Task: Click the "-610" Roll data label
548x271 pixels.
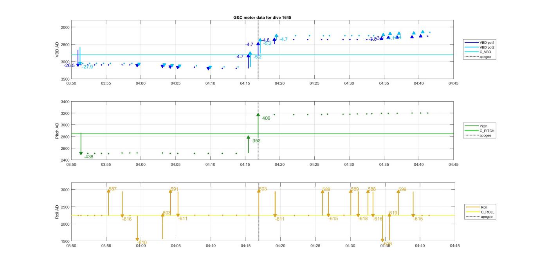Action: point(142,243)
